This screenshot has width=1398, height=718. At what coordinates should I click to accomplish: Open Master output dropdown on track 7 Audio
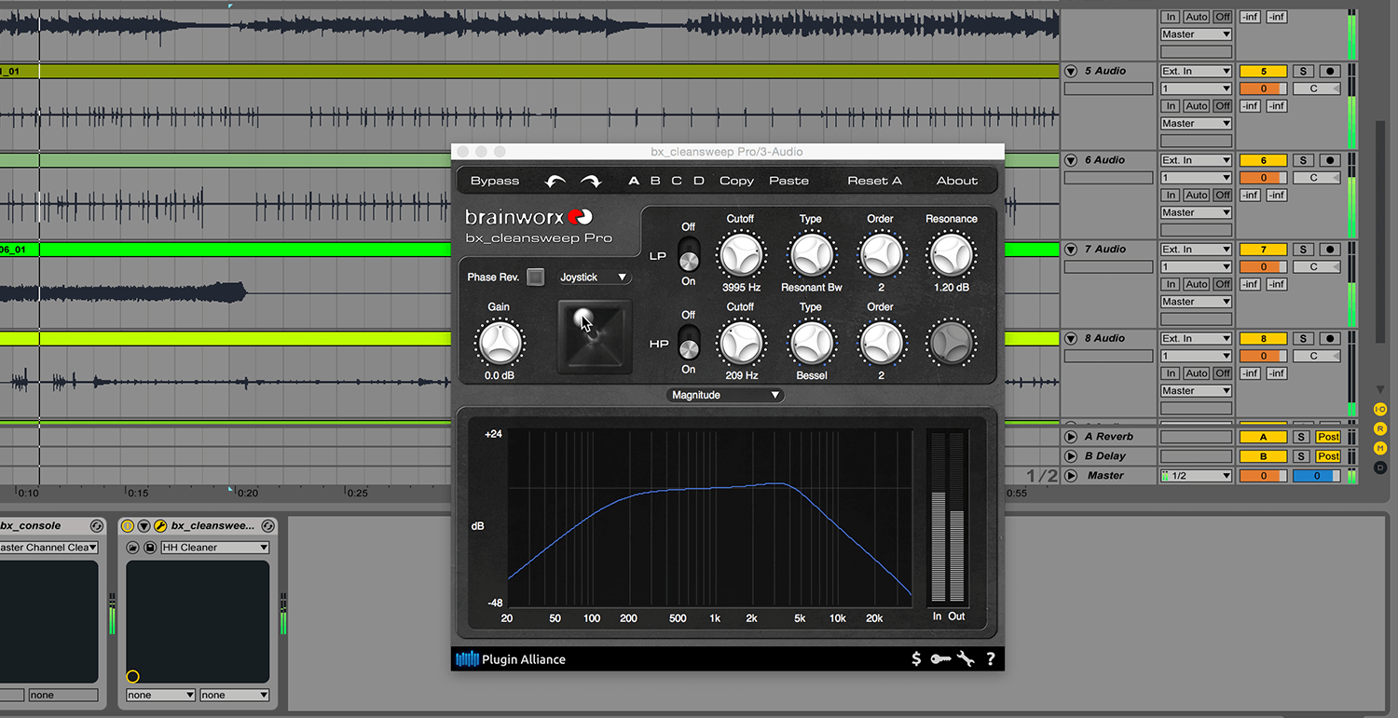(1197, 302)
